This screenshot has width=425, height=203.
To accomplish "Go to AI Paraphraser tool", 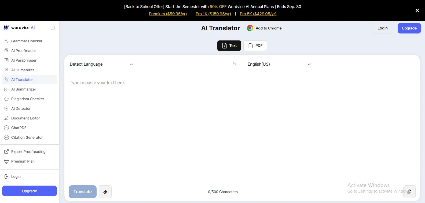I will (x=30, y=60).
